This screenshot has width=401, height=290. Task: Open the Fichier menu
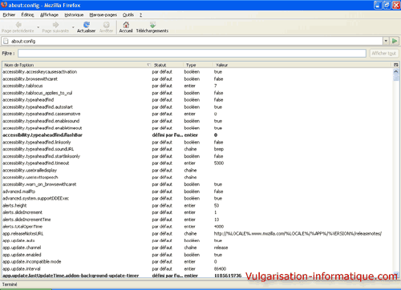click(9, 14)
